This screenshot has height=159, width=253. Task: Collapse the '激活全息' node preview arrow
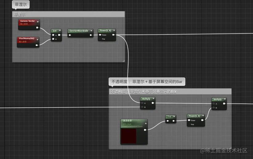tap(146, 123)
